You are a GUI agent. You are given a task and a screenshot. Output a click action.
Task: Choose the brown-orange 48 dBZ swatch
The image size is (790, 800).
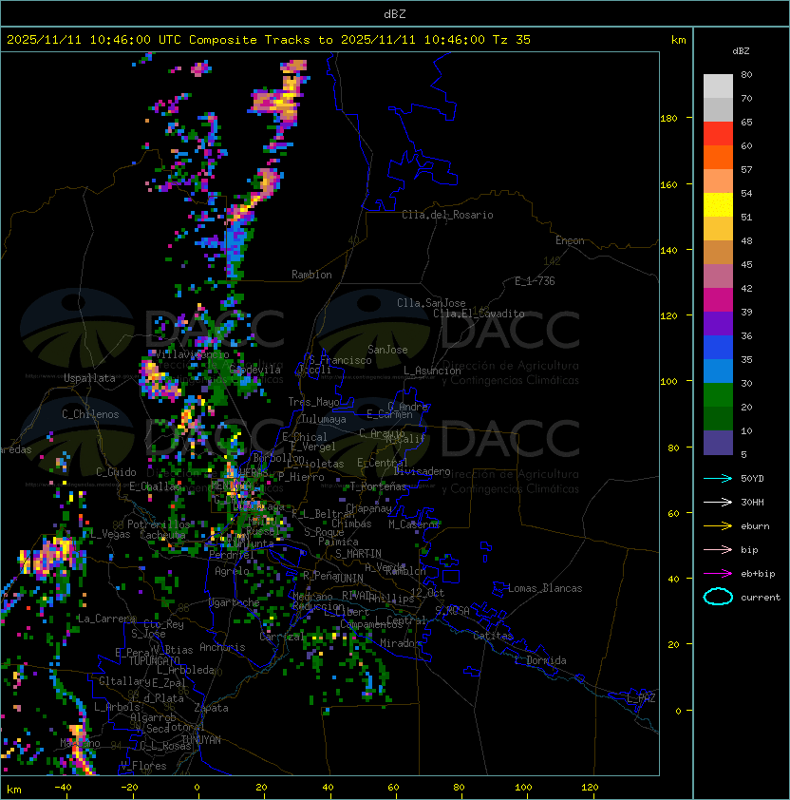click(718, 253)
